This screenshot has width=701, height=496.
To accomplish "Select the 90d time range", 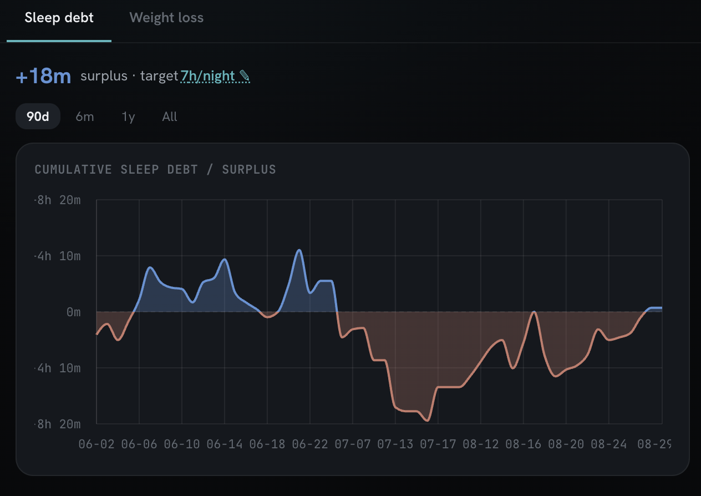I will [38, 117].
